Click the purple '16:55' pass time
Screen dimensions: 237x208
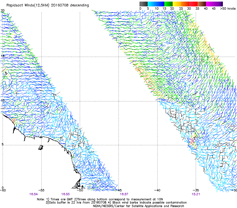click(65, 194)
